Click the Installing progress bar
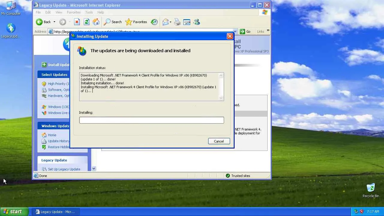384x216 pixels. [151, 120]
